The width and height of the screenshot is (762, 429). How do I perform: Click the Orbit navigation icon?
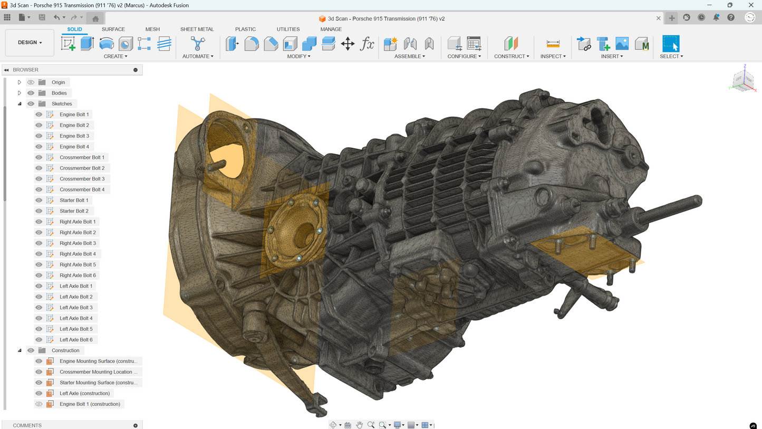[333, 425]
